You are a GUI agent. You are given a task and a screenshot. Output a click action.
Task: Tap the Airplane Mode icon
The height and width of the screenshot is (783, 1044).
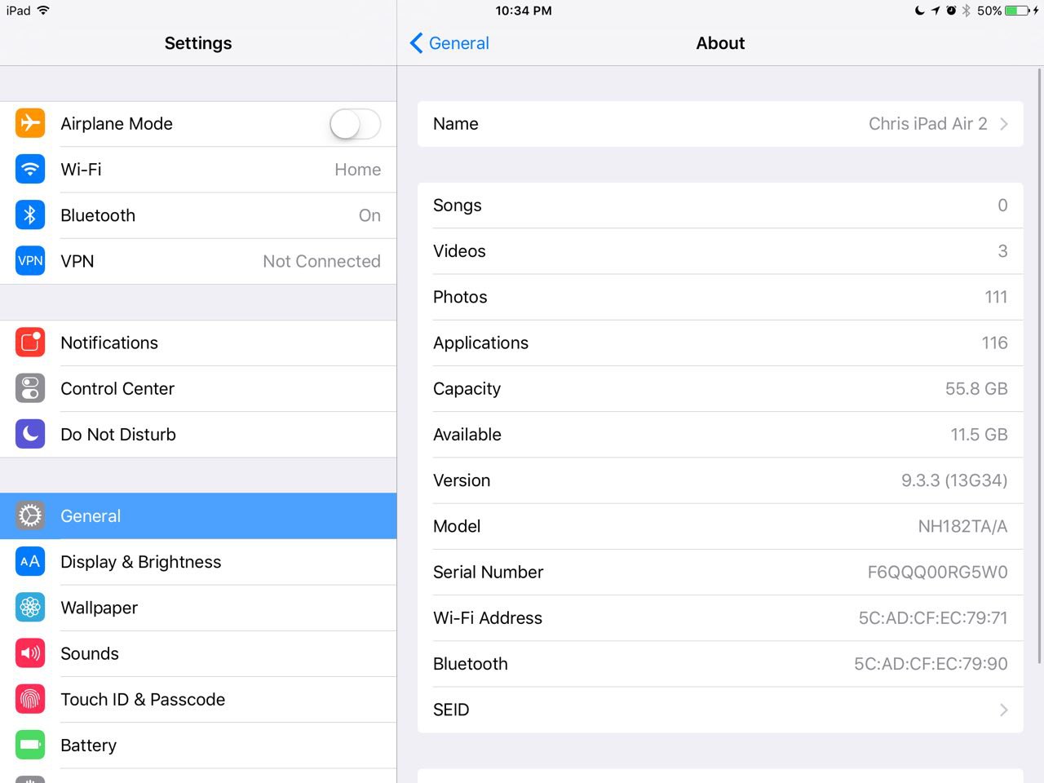[30, 123]
